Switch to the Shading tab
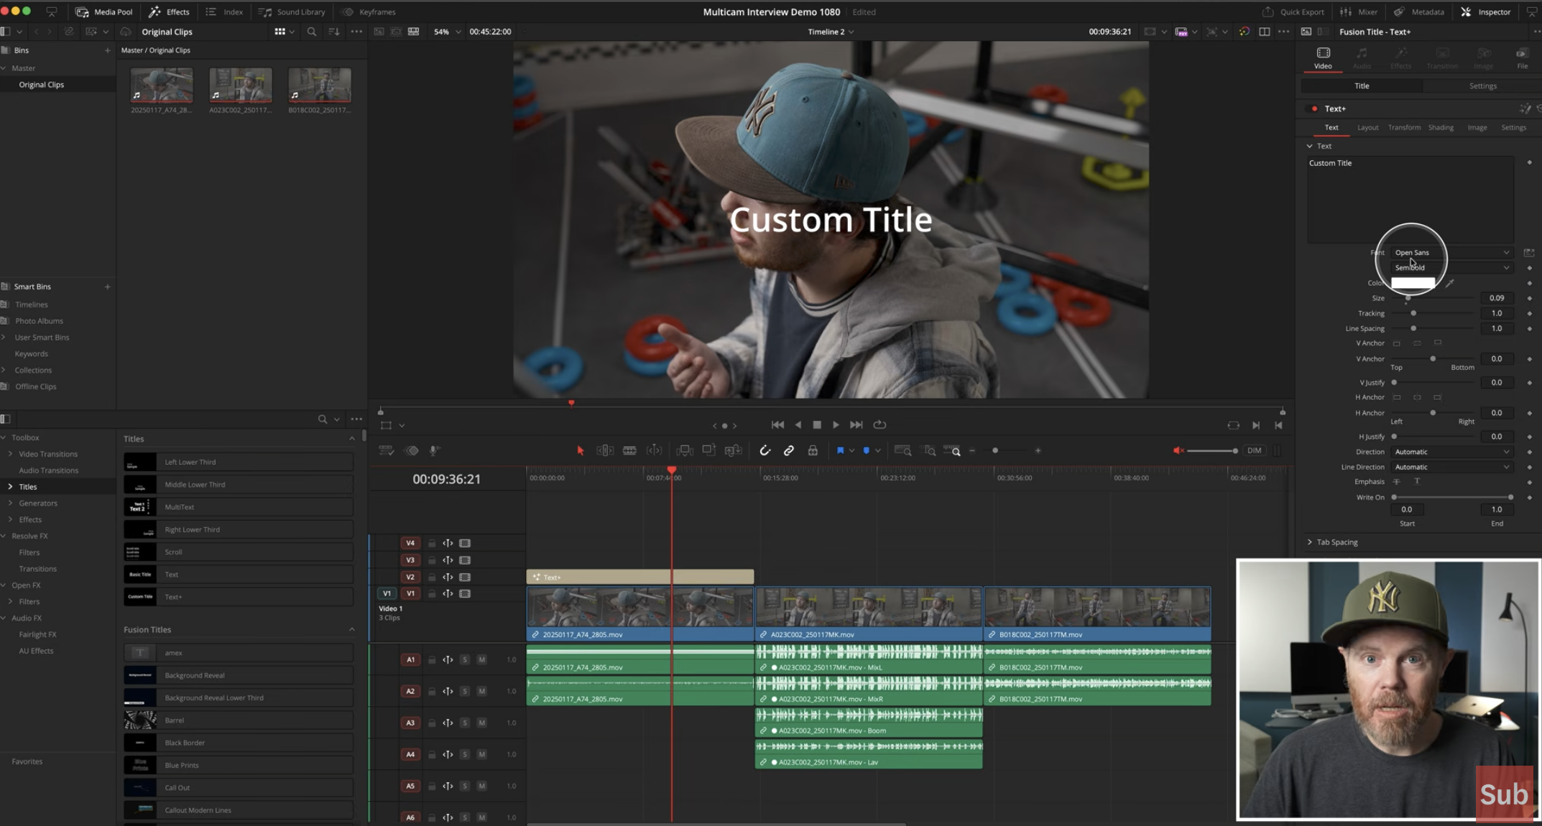 click(1441, 127)
